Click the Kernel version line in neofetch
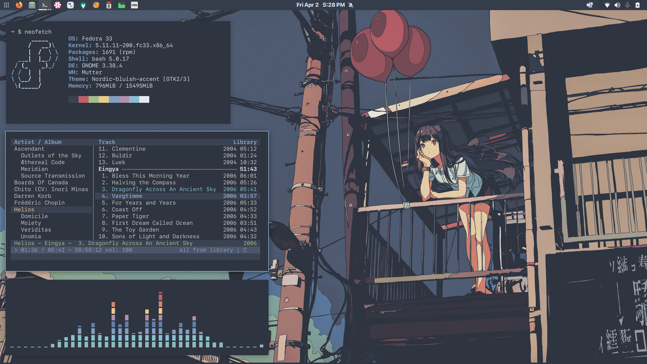647x364 pixels. click(x=121, y=45)
